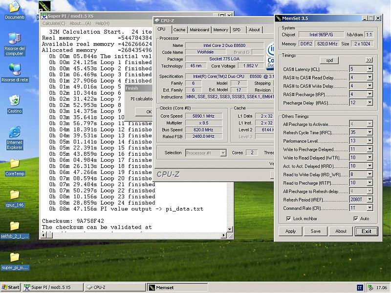Viewport: 391px width, 293px height.
Task: Click the CPU-Z title bar icon
Action: (157, 21)
